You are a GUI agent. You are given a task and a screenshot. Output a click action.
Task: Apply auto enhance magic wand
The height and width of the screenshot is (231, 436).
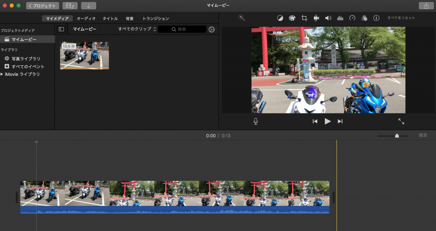pos(241,18)
